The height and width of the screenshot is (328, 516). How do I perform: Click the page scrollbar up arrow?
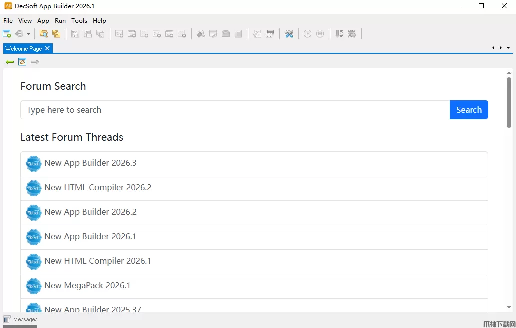[509, 73]
